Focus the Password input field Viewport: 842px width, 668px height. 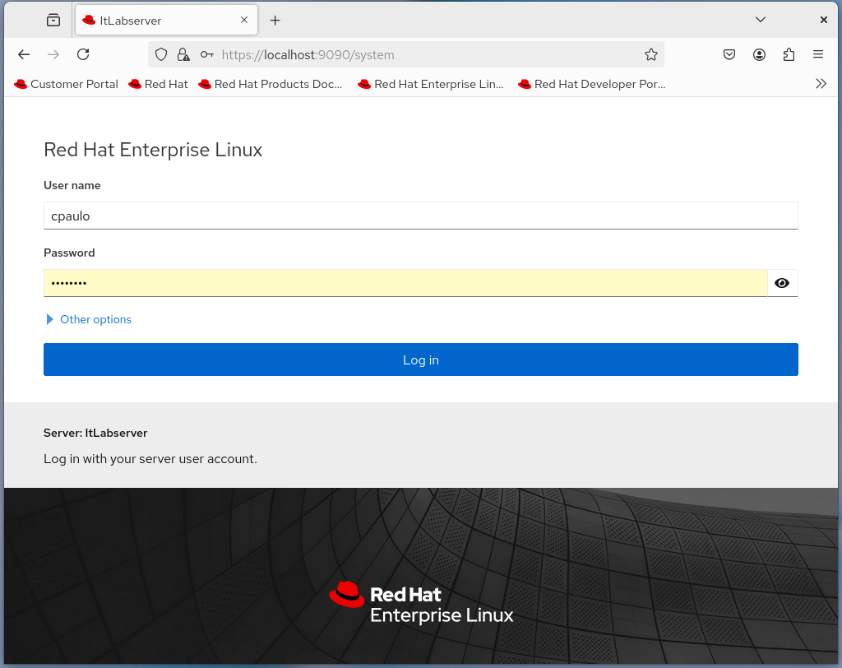coord(405,283)
